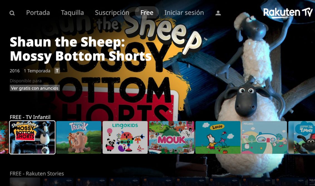Click the FREE - Rakuten Stories heading
The image size is (315, 186).
(37, 174)
